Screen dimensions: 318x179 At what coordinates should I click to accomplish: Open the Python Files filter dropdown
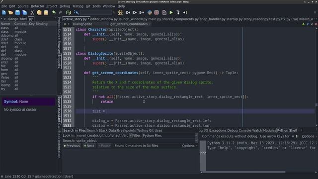tap(169, 136)
